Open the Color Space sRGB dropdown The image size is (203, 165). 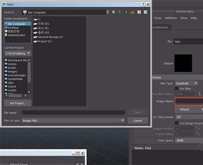click(x=189, y=140)
